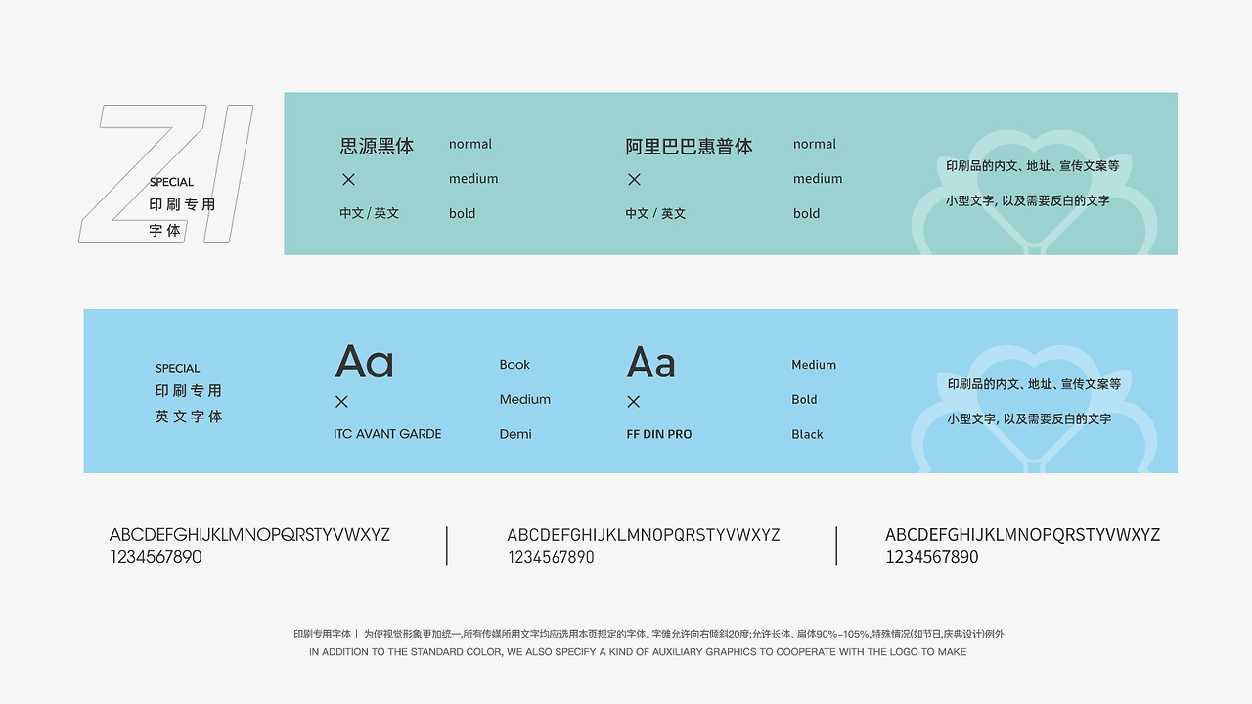Click 字体 label inside the ZI logo
Viewport: 1252px width, 704px height.
[x=165, y=231]
